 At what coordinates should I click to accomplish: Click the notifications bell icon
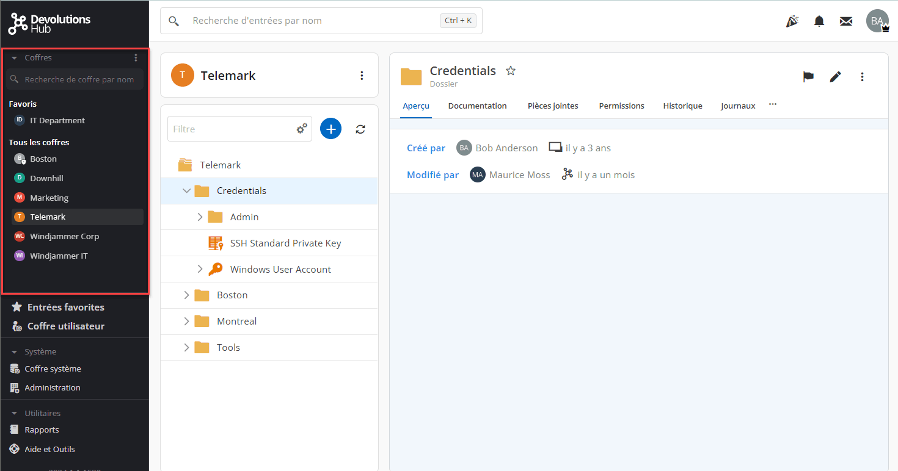pos(819,21)
